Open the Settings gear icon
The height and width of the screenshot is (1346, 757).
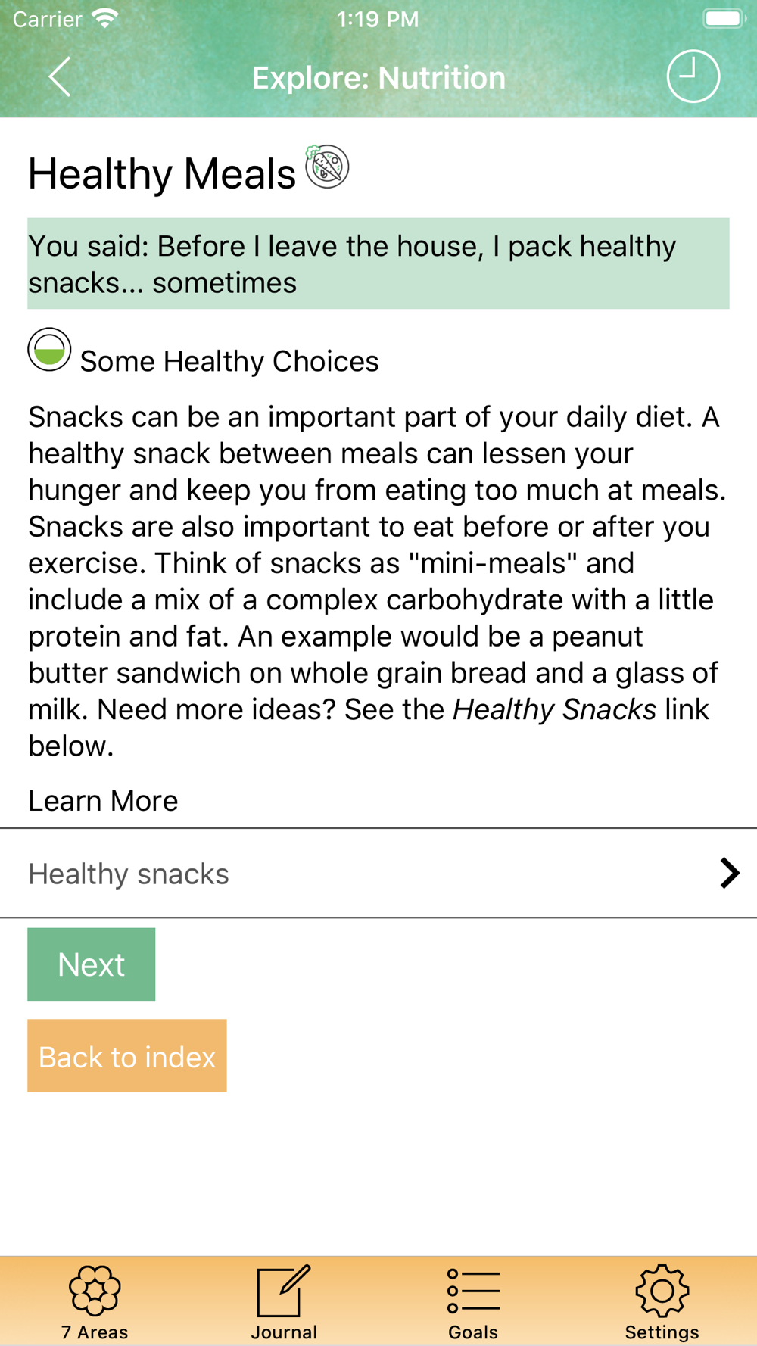point(662,1290)
